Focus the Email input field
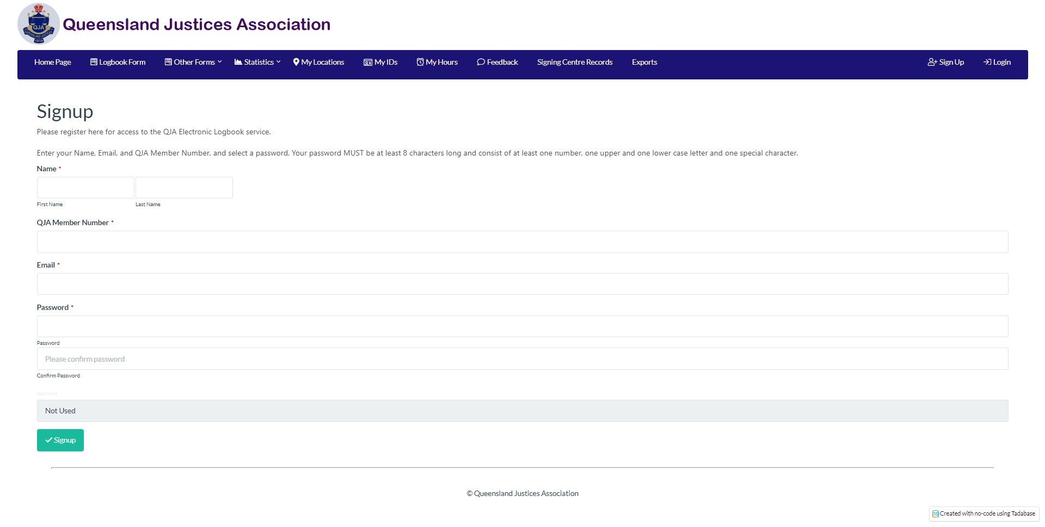1045x527 pixels. click(x=522, y=284)
